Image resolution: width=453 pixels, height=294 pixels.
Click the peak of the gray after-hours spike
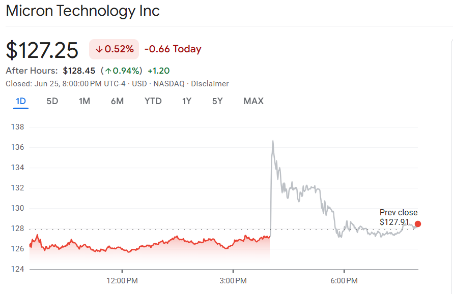[273, 141]
